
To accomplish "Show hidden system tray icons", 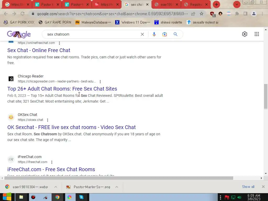I will point(220,198).
